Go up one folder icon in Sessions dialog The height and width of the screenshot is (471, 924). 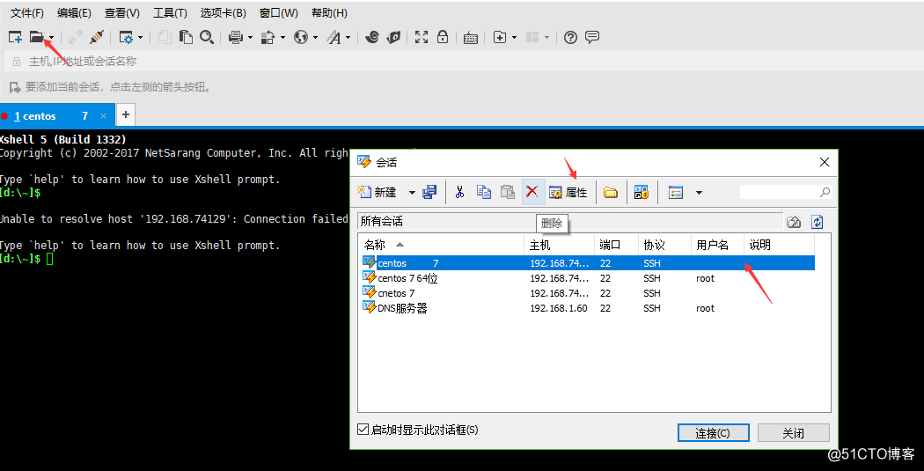pyautogui.click(x=794, y=222)
